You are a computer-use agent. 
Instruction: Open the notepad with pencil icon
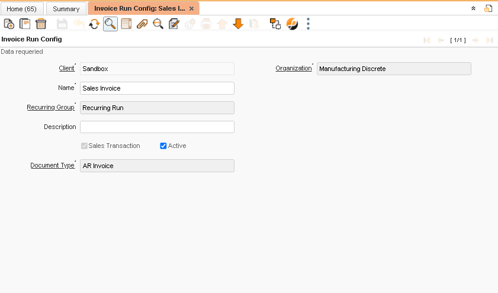click(x=174, y=24)
